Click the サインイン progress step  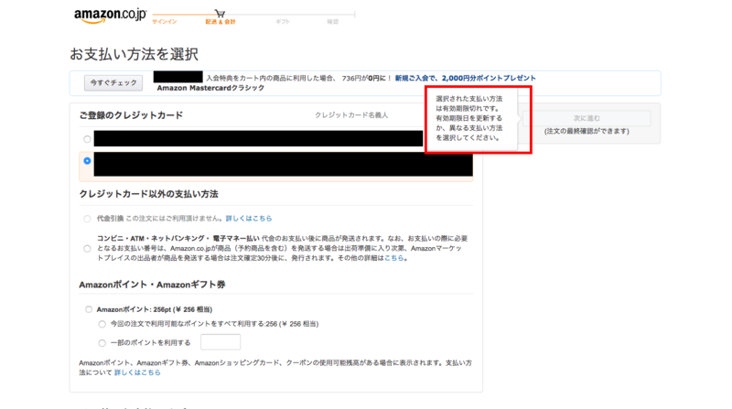pos(165,22)
